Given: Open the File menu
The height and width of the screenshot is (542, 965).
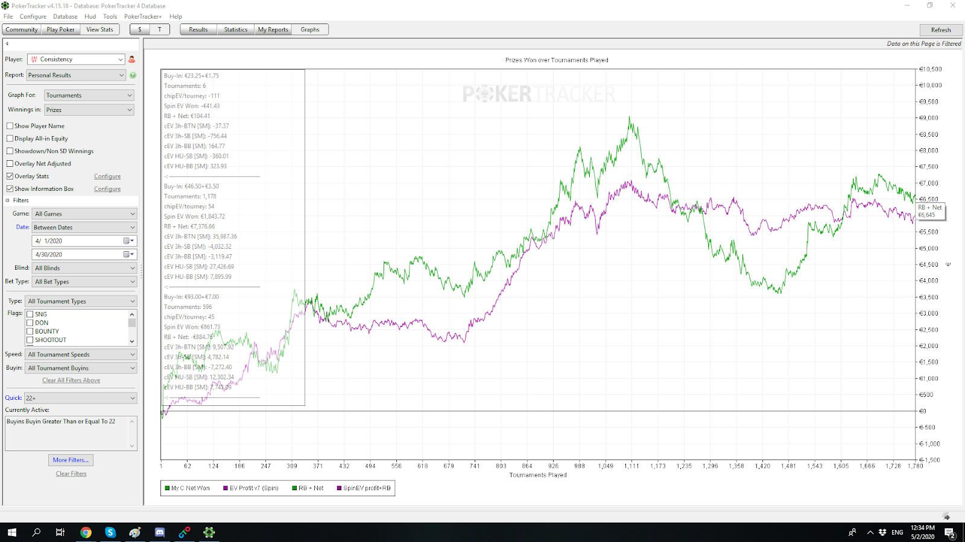Looking at the screenshot, I should point(8,16).
